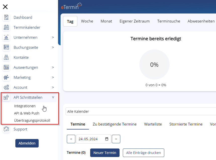Expand the Account submenu arrow
The width and height of the screenshot is (216, 160).
coord(53,87)
